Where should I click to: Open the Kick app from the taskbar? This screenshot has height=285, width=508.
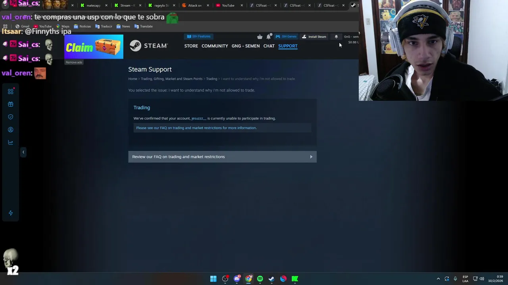click(x=295, y=279)
